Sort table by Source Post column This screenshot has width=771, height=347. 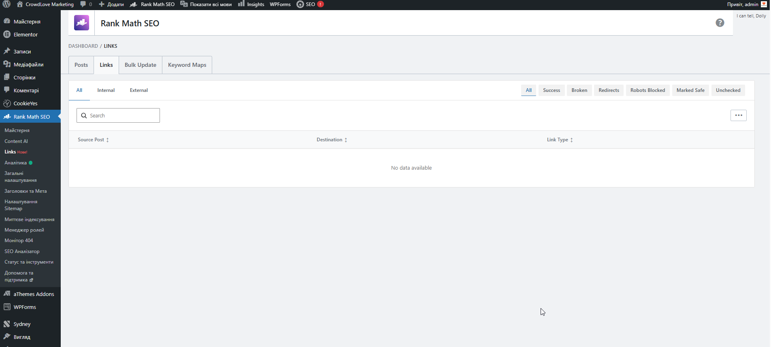(93, 140)
